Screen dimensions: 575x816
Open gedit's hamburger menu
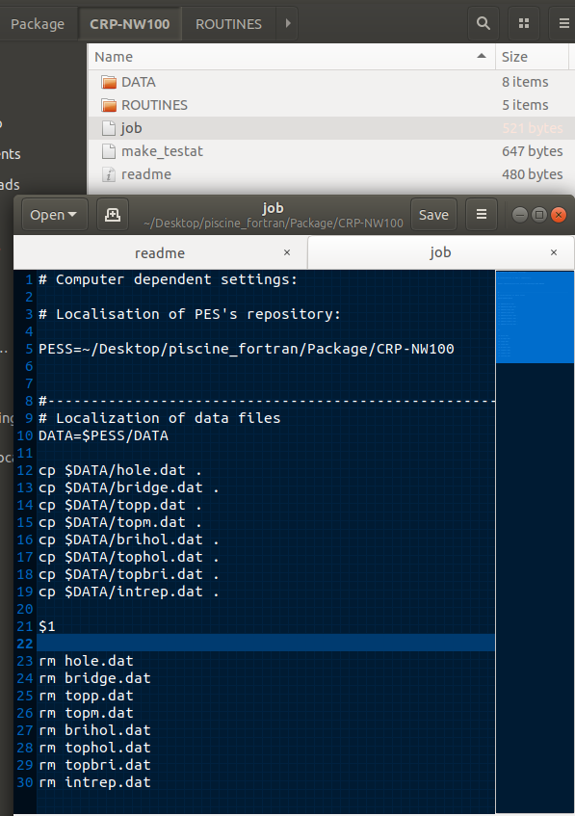point(481,214)
